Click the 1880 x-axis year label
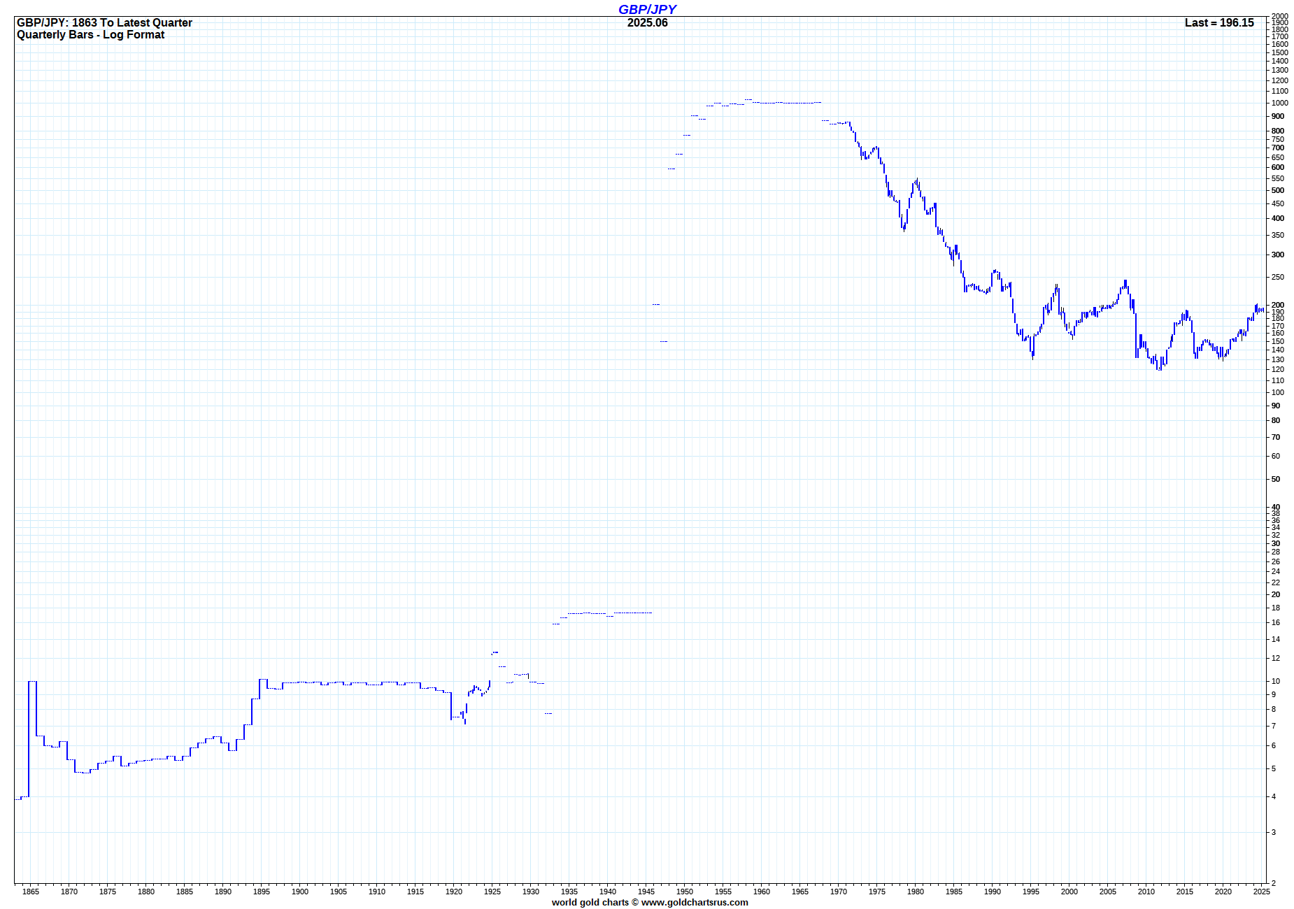This screenshot has width=1294, height=909. coord(146,892)
